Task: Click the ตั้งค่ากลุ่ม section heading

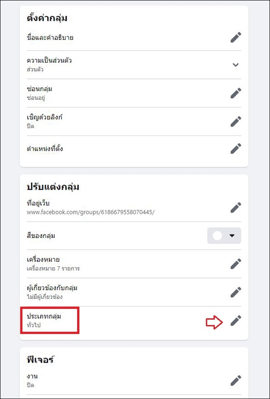Action: click(x=47, y=18)
